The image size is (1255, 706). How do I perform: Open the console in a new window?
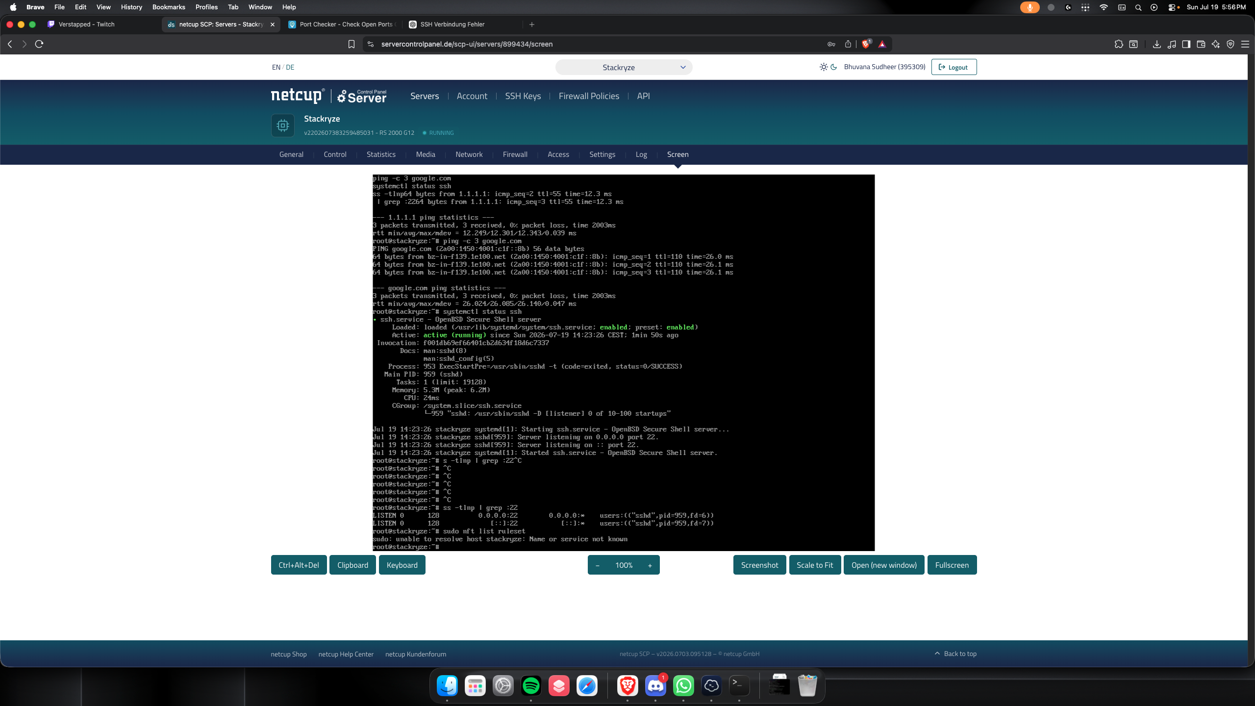pos(884,565)
